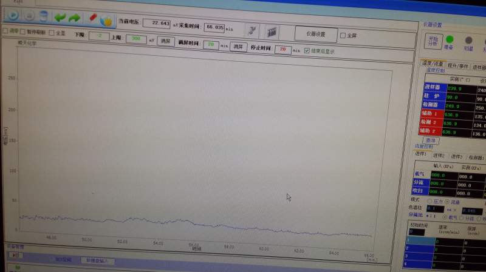Click the 分流 row label in flow table
The width and height of the screenshot is (486, 272).
[x=420, y=182]
